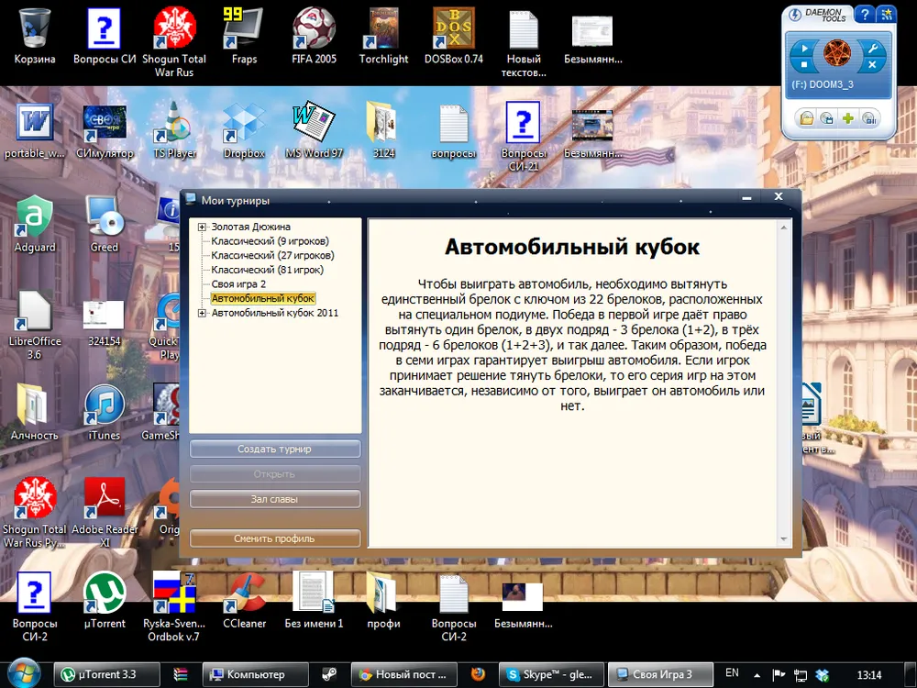Viewport: 917px width, 688px height.
Task: Click the disc folder mount-image icon
Action: pos(806,118)
